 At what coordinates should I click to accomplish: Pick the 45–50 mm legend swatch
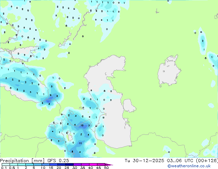(x=101, y=165)
